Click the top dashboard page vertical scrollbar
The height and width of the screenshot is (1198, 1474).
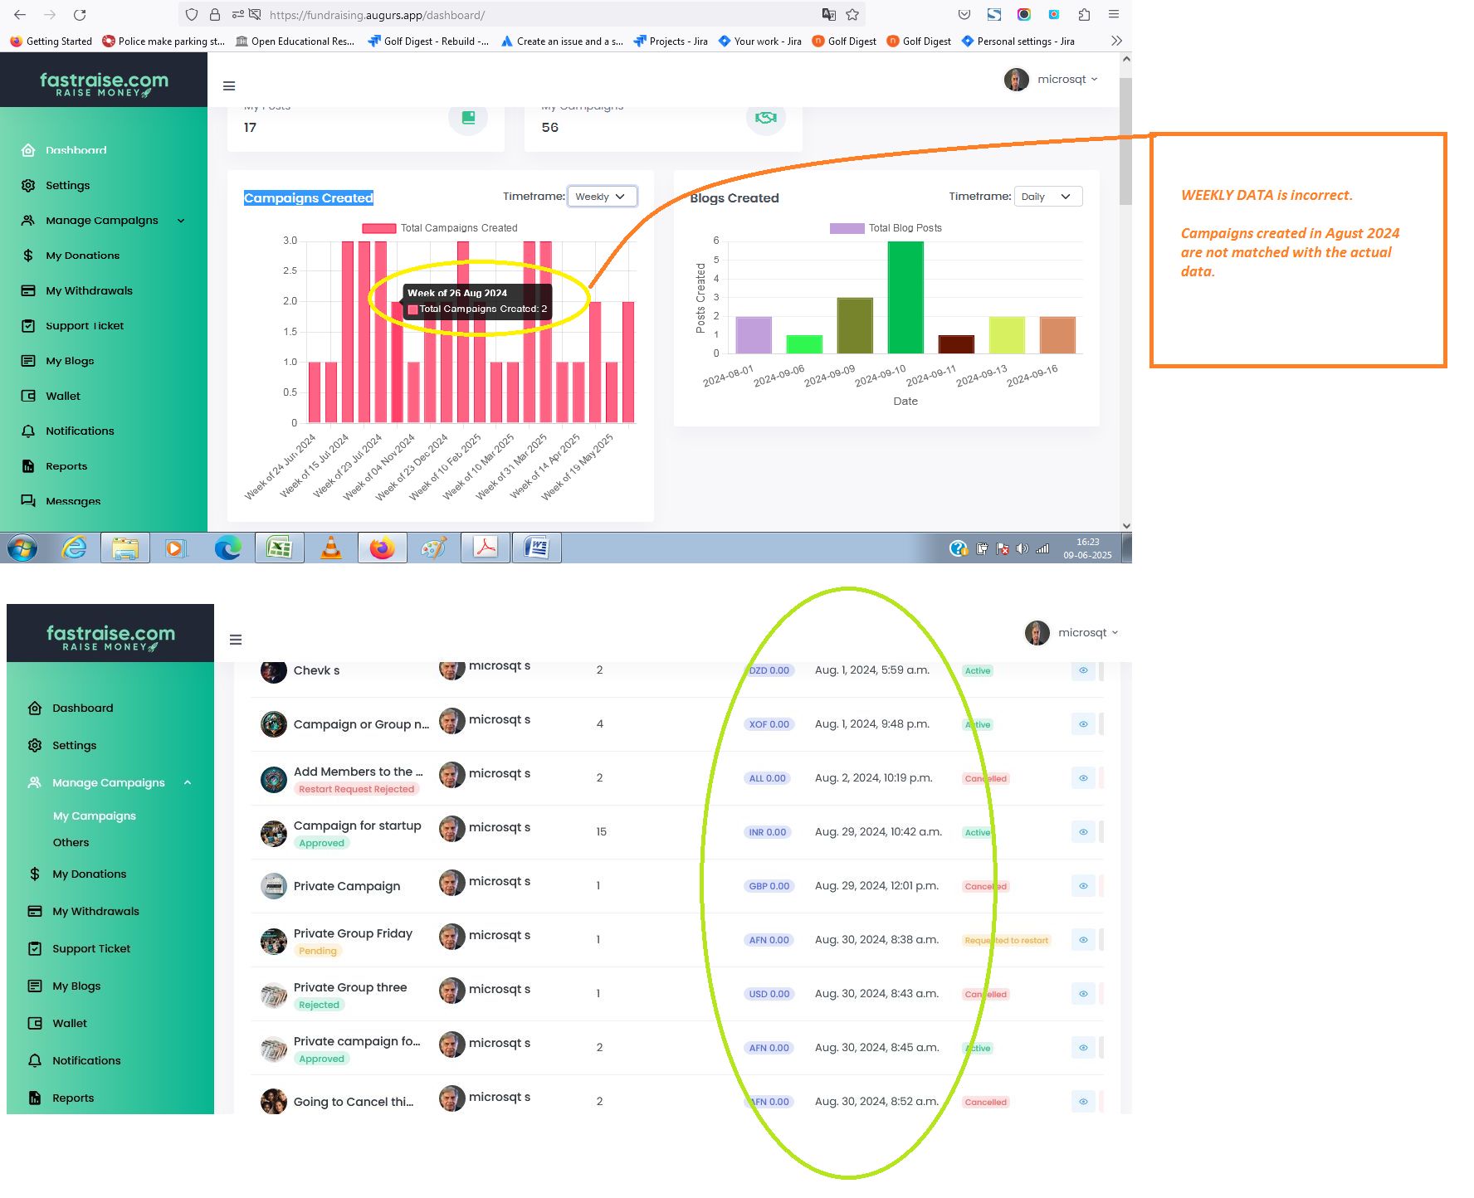[1125, 141]
